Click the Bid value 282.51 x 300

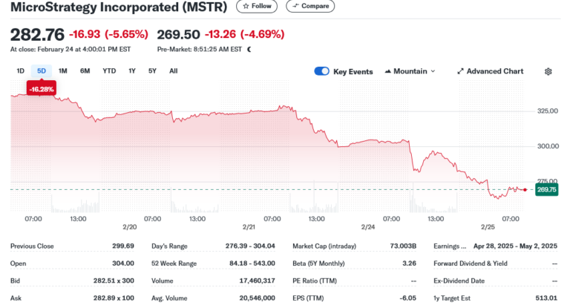114,281
